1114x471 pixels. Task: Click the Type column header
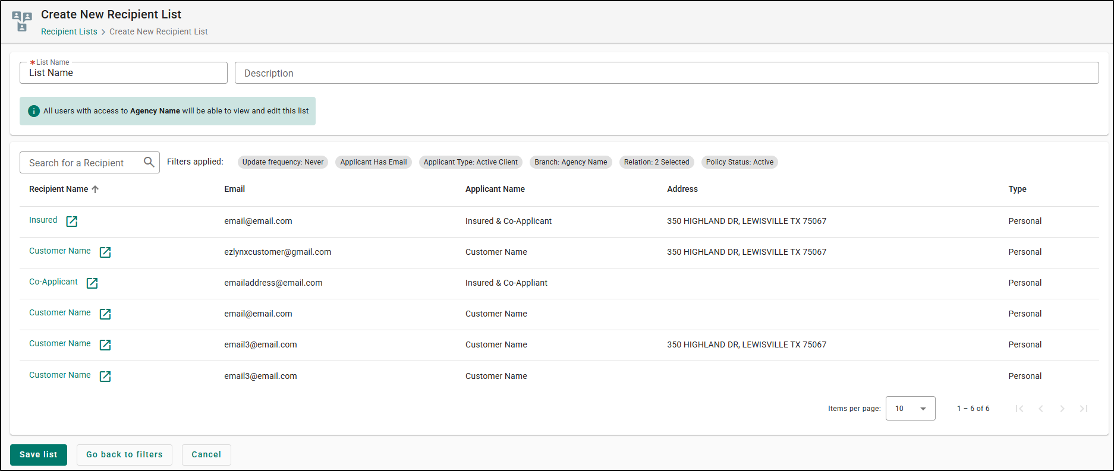click(1017, 189)
